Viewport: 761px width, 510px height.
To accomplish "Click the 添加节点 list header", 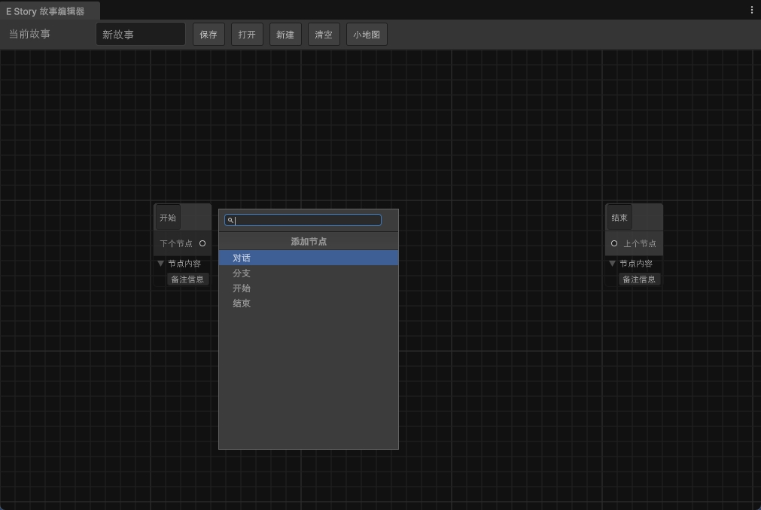I will pyautogui.click(x=309, y=241).
